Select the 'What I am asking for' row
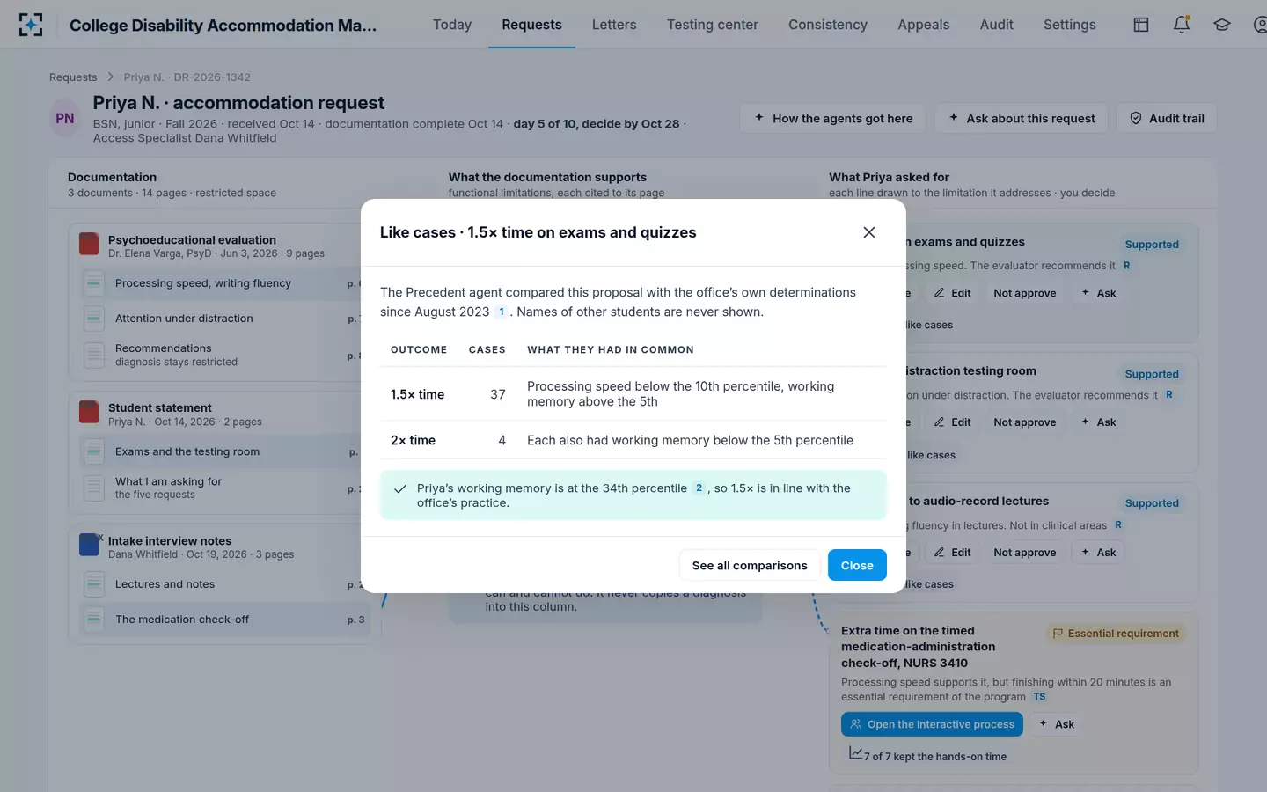 [x=223, y=488]
